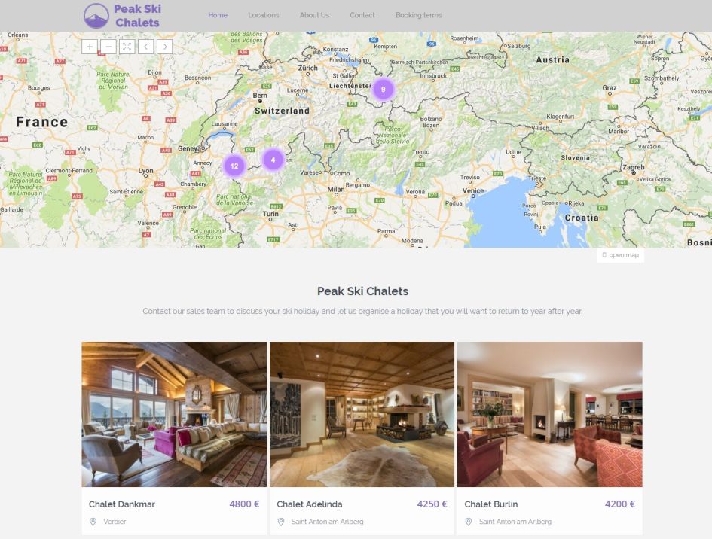
Task: Go to previous map marker arrow
Action: click(145, 47)
